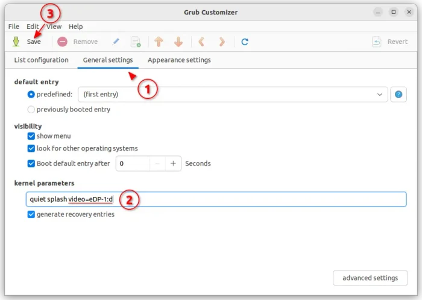
Task: Open the help icon beside default entry
Action: point(398,95)
